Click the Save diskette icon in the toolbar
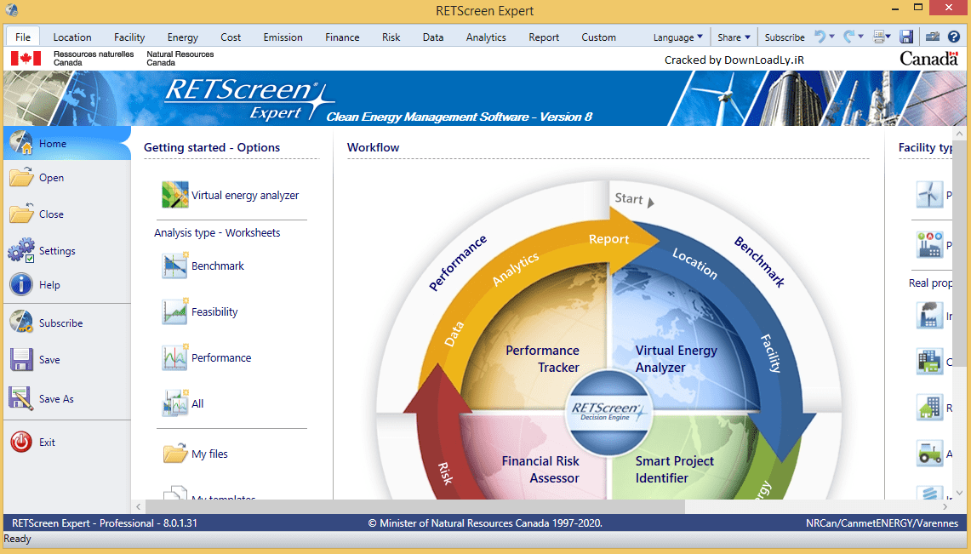 click(x=905, y=36)
